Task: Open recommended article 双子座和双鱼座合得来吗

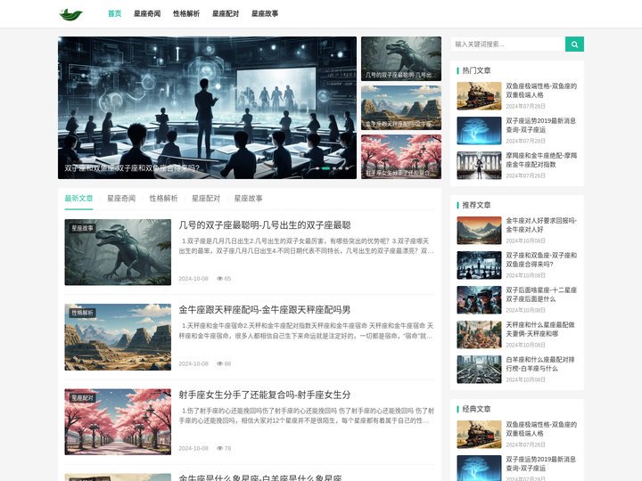Action: coord(541,260)
